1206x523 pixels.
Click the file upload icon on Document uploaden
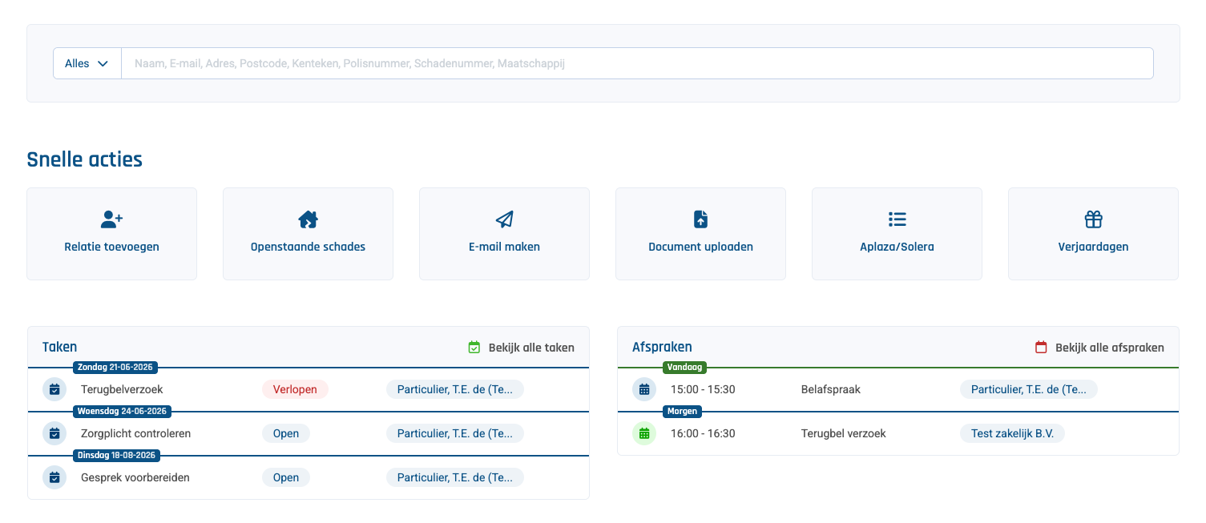pyautogui.click(x=700, y=219)
